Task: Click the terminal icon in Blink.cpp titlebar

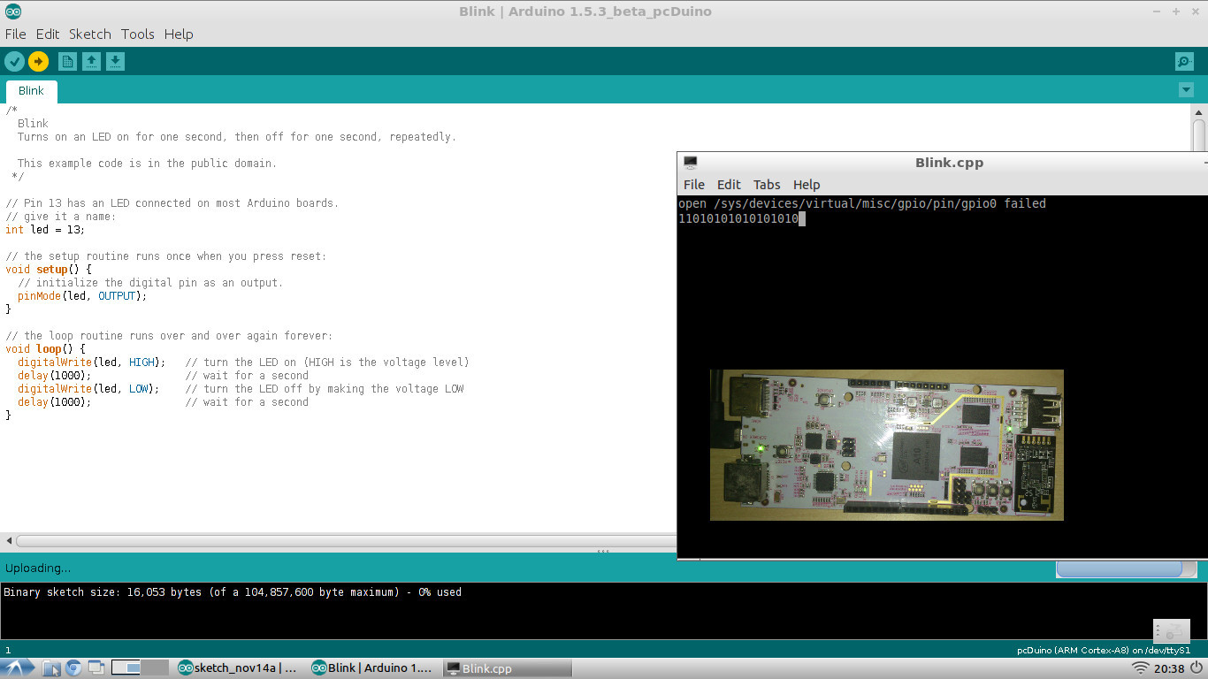Action: [x=691, y=163]
